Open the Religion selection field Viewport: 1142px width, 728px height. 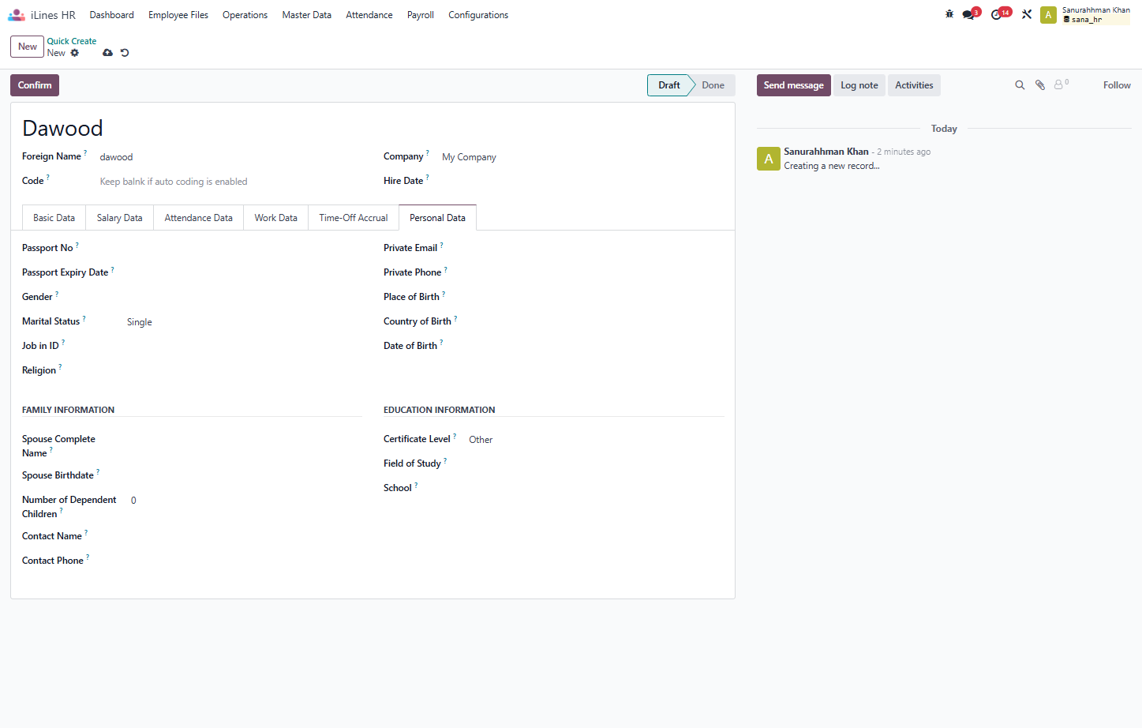click(x=244, y=371)
